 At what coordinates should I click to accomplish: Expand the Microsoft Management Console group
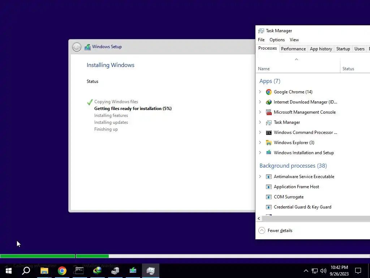tap(260, 112)
